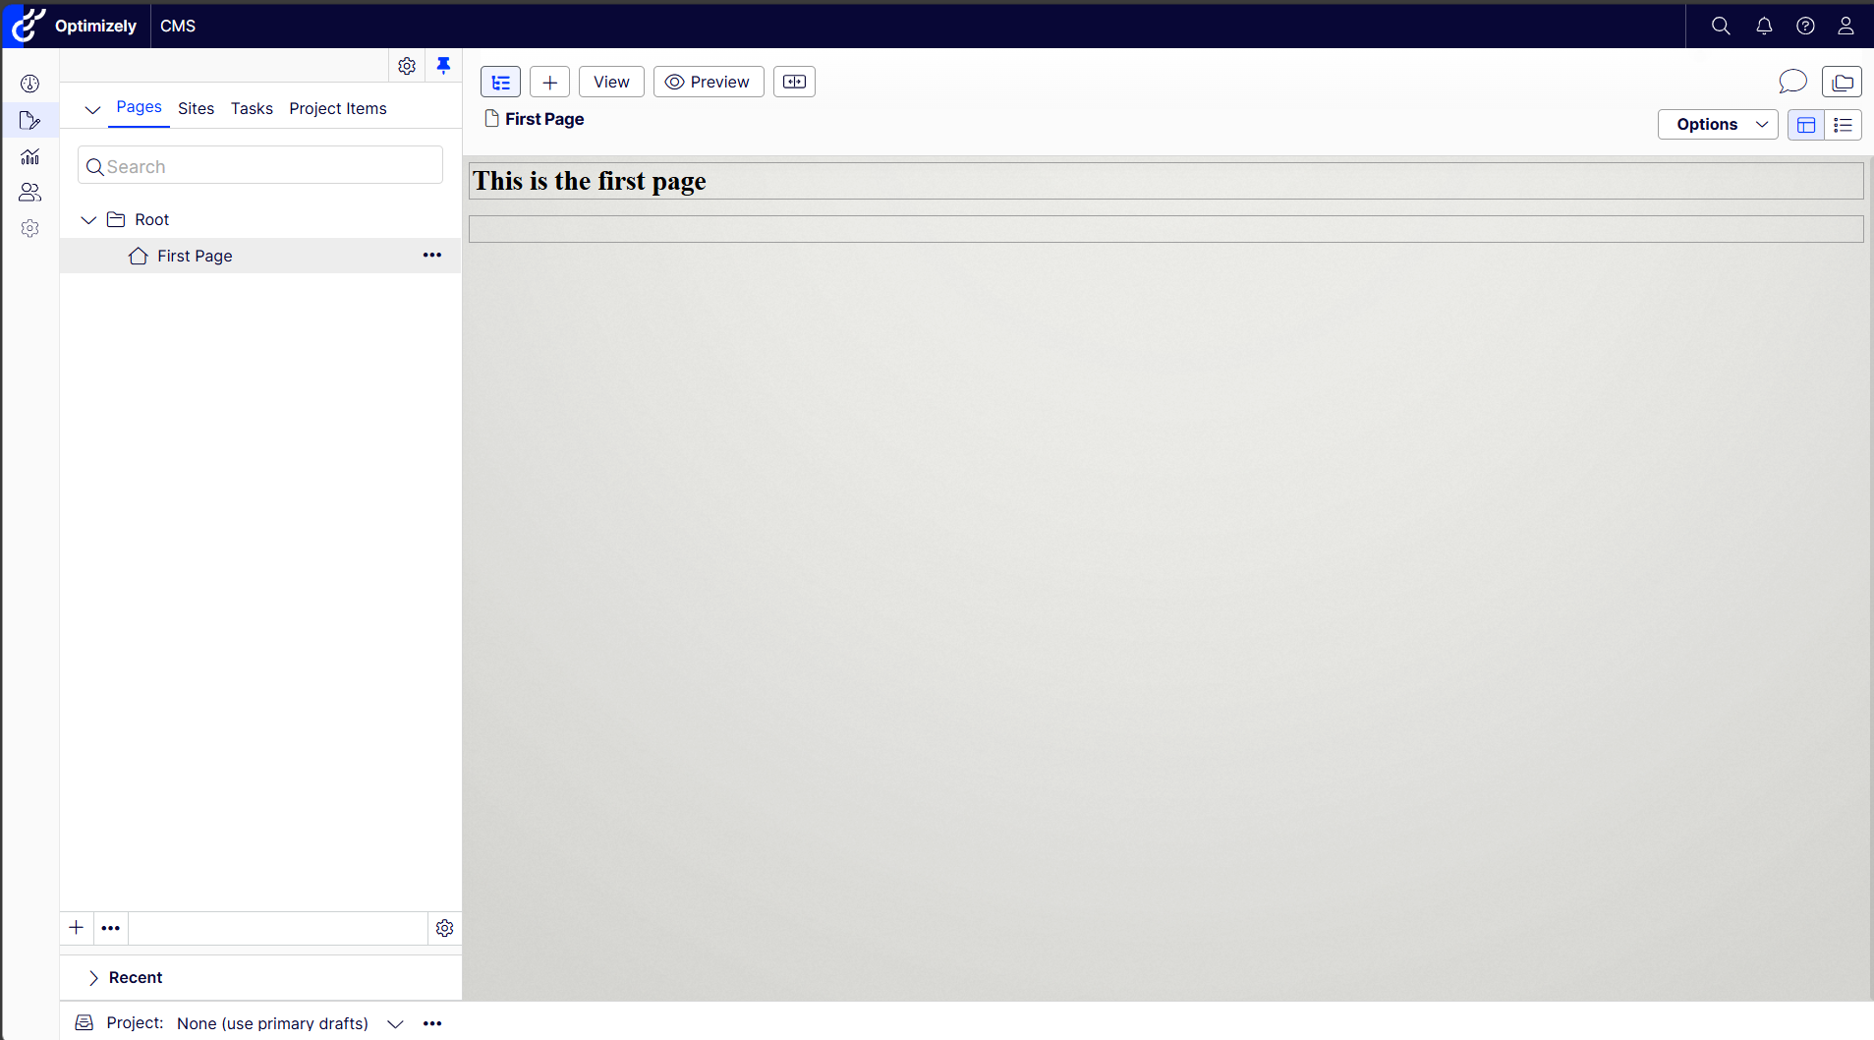This screenshot has height=1040, width=1874.
Task: Toggle the pin navigation pane icon
Action: 443,66
